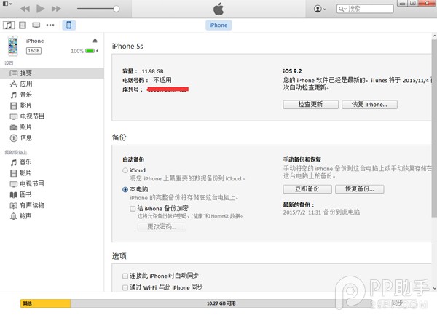Open 照片 (Photos) in the sidebar

pos(25,127)
